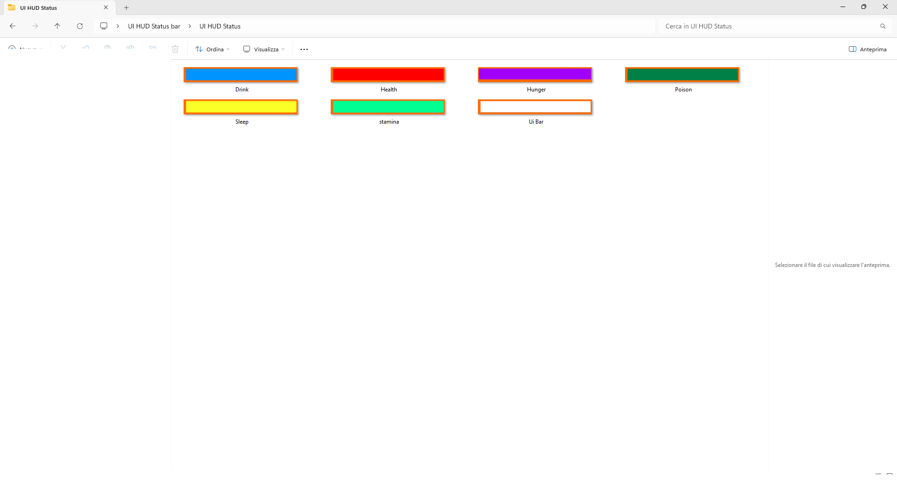Expand chevron after UI HUD Status bar
Viewport: 897px width, 504px height.
[x=190, y=26]
